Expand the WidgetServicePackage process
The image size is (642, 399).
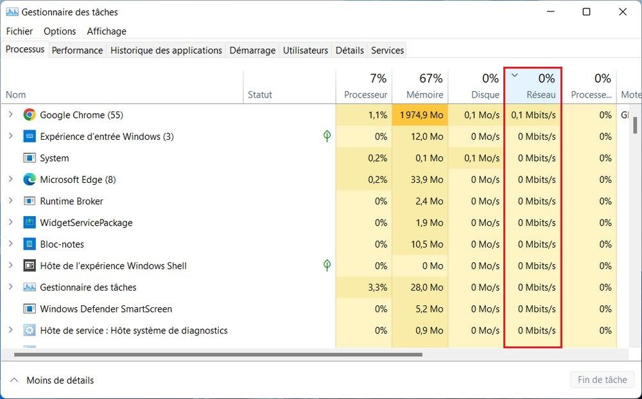click(11, 222)
